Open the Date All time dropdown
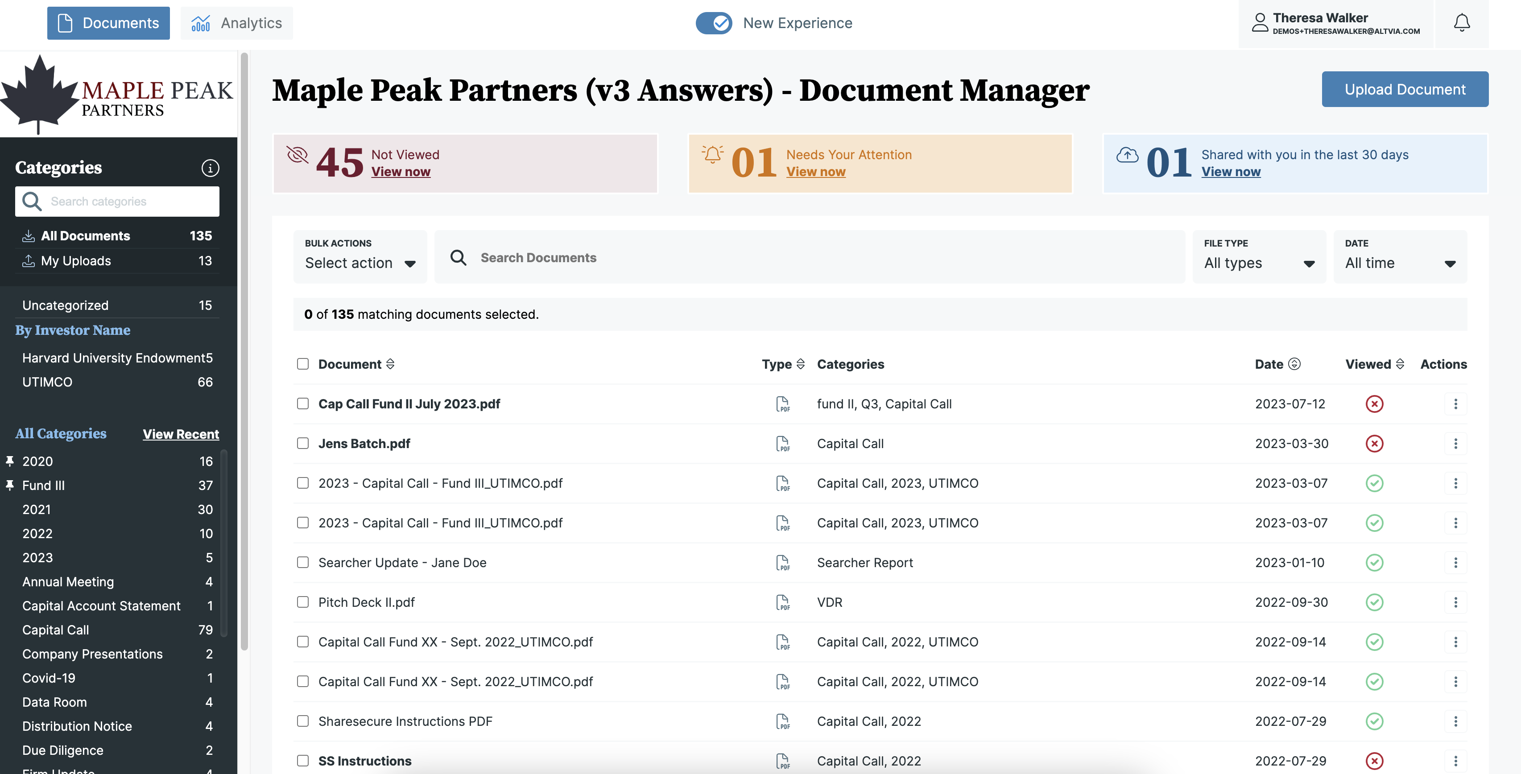 (1400, 257)
